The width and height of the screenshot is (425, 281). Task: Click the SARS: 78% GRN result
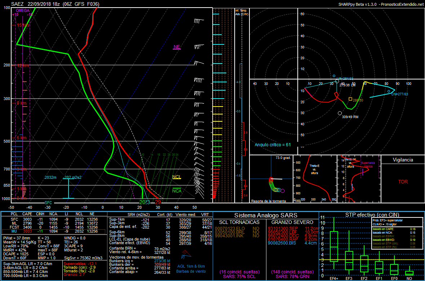[292, 276]
